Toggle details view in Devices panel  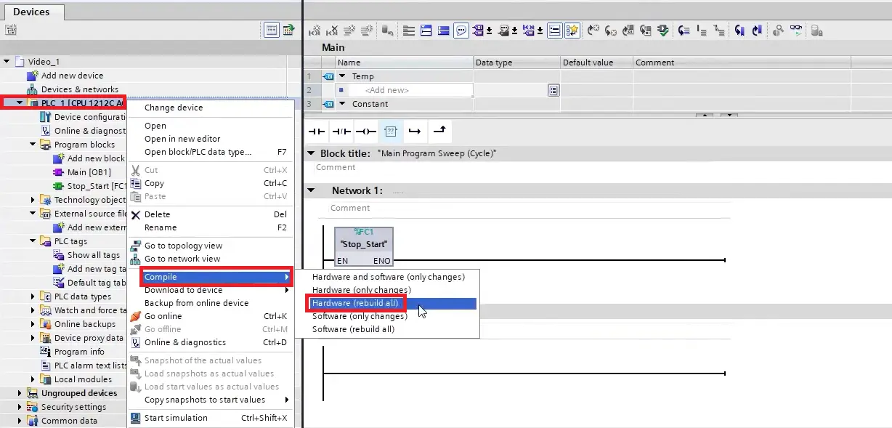(x=271, y=30)
